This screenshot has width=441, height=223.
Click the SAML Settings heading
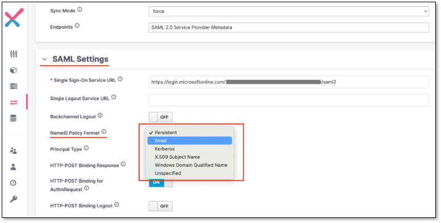point(80,59)
